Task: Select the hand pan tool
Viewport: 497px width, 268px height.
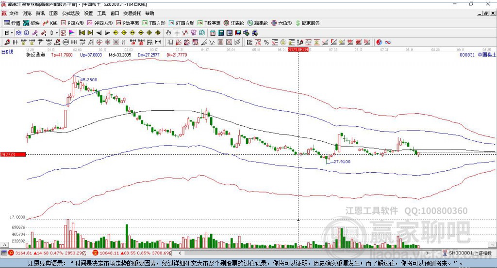Action: coord(168,33)
